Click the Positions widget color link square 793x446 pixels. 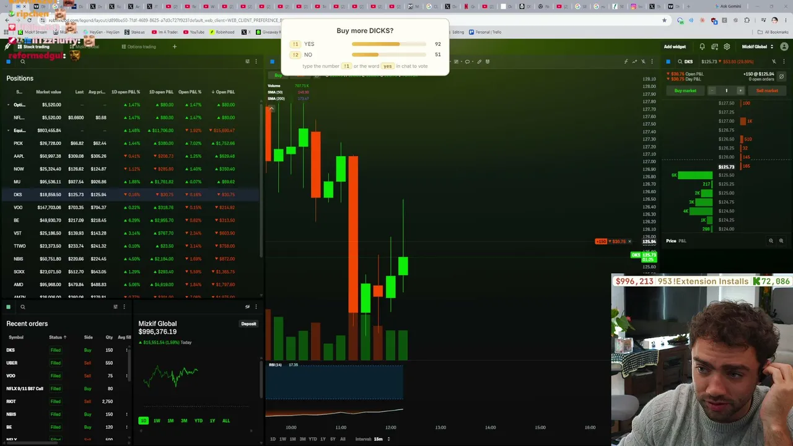(x=9, y=61)
